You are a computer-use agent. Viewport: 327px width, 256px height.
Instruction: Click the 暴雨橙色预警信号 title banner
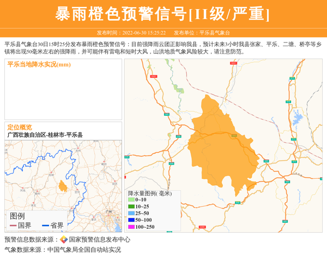163,14
